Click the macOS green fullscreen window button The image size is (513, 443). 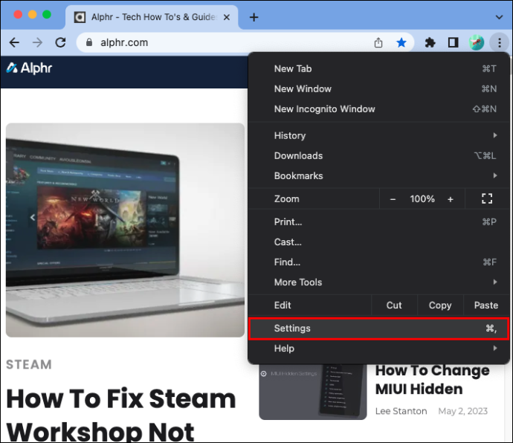pyautogui.click(x=47, y=15)
